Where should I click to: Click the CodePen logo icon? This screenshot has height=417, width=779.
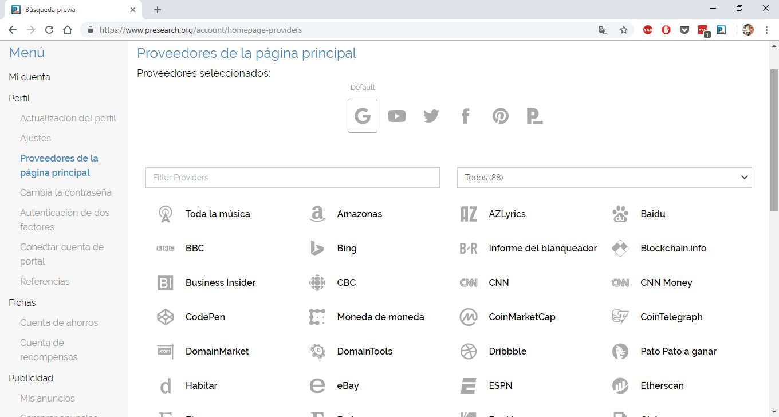[166, 317]
